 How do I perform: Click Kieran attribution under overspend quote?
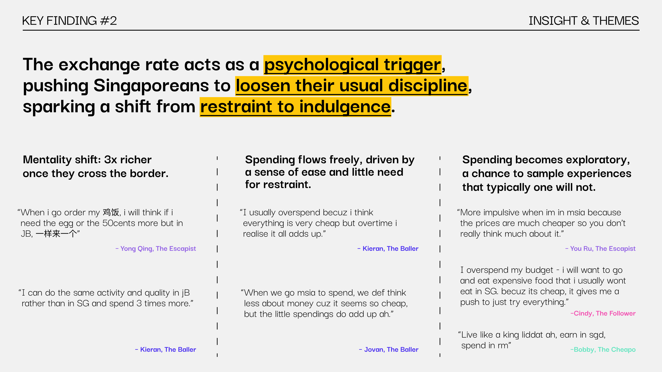pos(388,249)
